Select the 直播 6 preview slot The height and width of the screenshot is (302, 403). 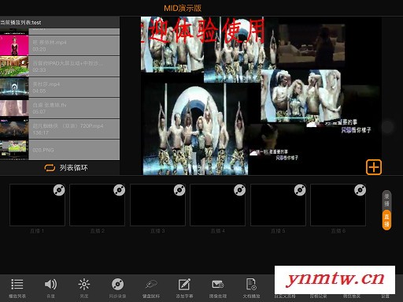[338, 205]
